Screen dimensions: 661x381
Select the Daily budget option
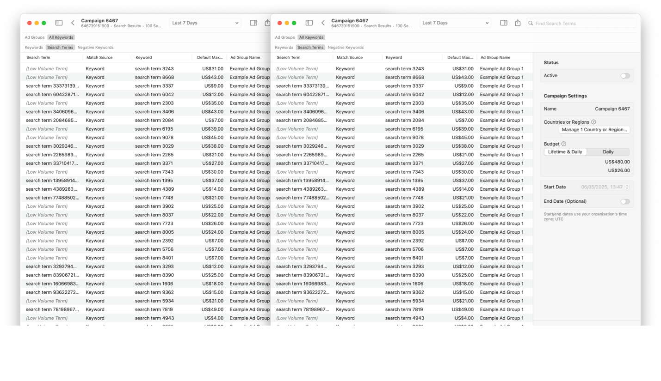point(608,152)
